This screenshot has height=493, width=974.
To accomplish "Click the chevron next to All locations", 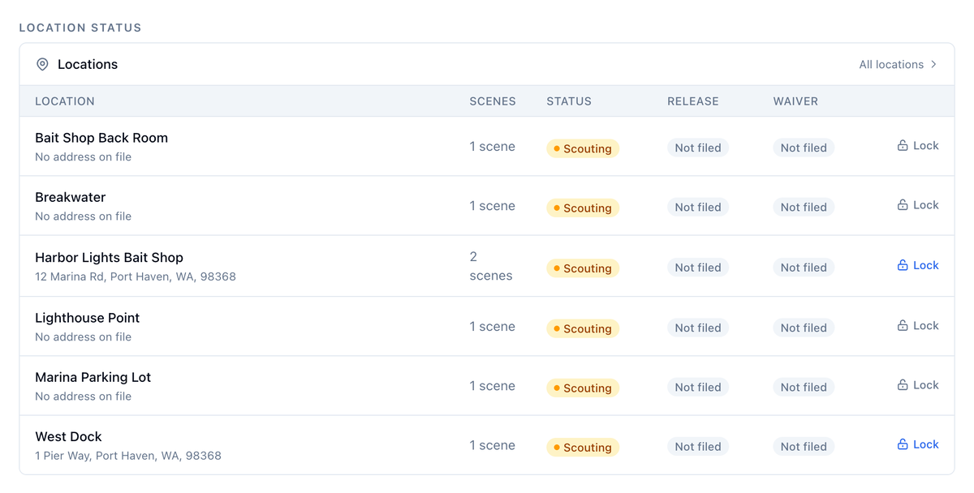I will tap(933, 64).
